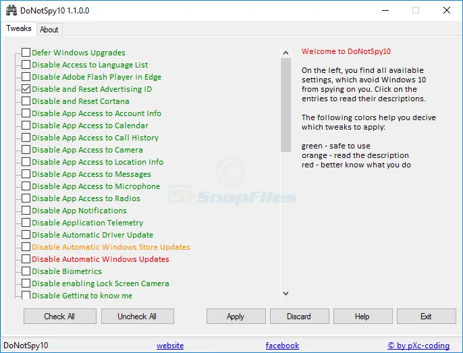Select the Defer Windows Upgrades label text
The height and width of the screenshot is (353, 463).
tap(78, 53)
